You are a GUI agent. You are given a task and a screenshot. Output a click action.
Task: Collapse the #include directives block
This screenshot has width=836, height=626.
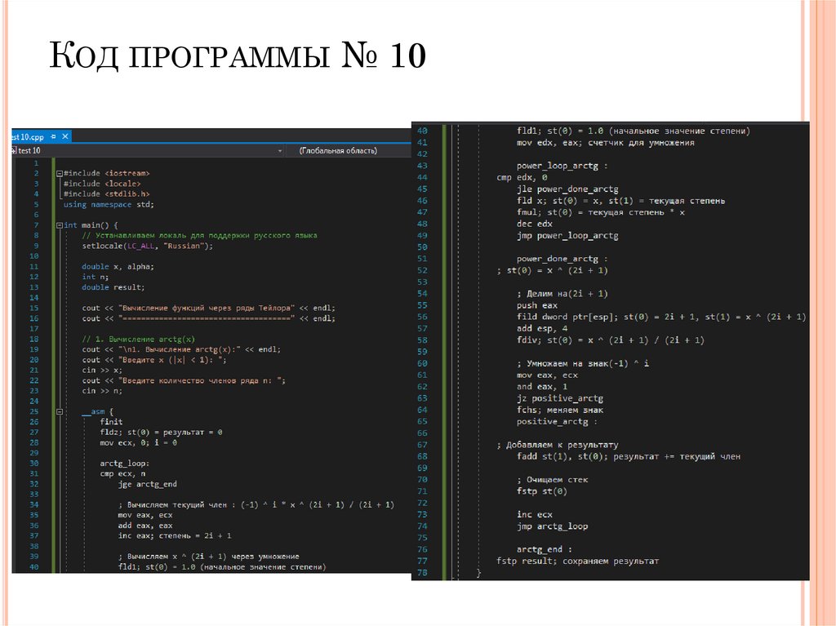tap(59, 172)
